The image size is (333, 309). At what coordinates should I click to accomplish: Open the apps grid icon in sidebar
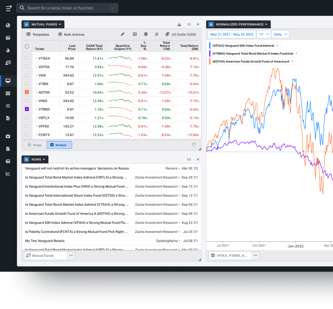8,93
